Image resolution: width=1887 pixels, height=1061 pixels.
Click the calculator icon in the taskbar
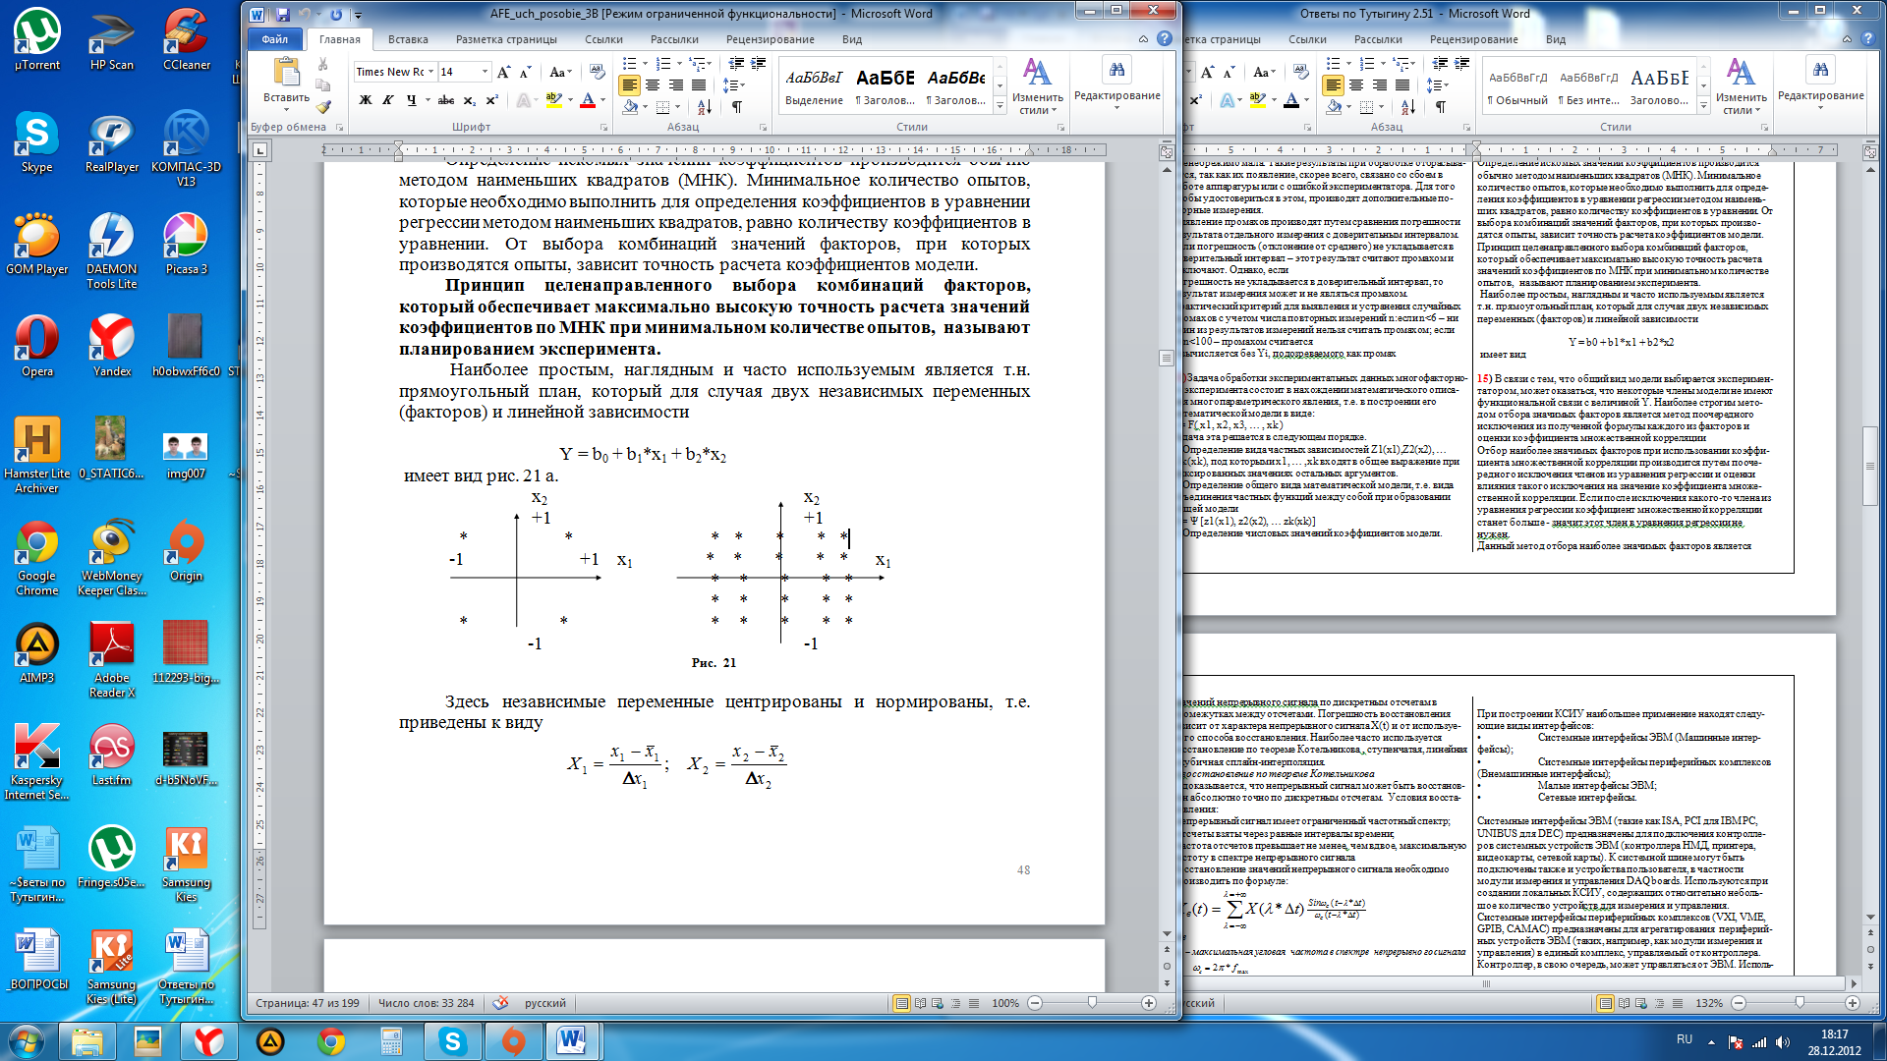click(391, 1040)
